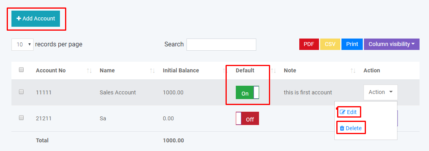The width and height of the screenshot is (429, 151).
Task: Sort by Note column arrows
Action: pyautogui.click(x=353, y=71)
